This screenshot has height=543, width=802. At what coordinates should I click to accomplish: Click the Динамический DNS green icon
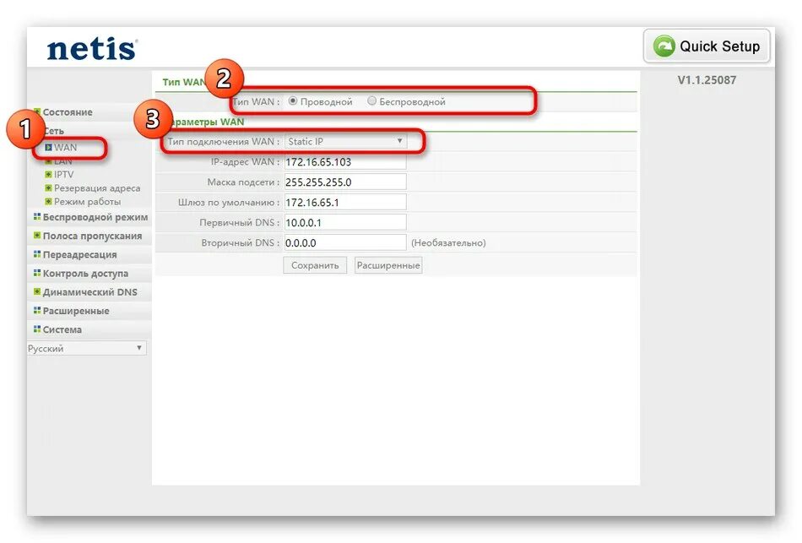click(x=37, y=291)
